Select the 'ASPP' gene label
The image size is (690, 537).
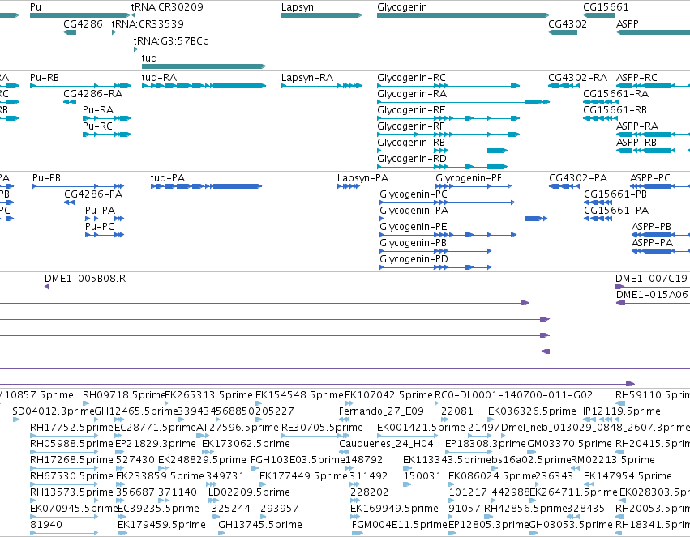click(627, 24)
